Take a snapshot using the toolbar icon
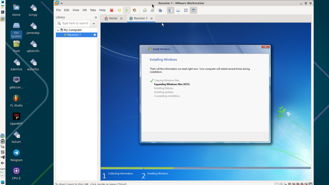 [145, 10]
